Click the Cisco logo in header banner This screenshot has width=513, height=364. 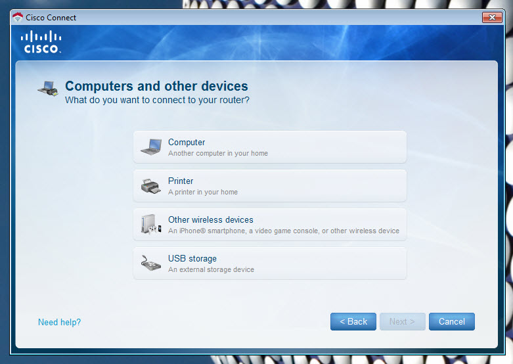(41, 42)
